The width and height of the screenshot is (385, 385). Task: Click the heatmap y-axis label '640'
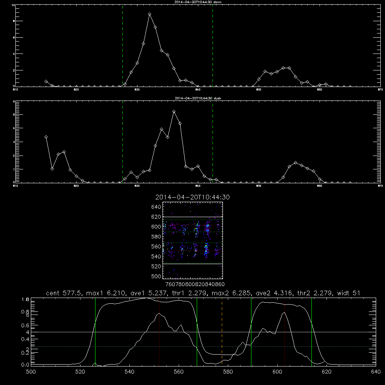tap(156, 207)
